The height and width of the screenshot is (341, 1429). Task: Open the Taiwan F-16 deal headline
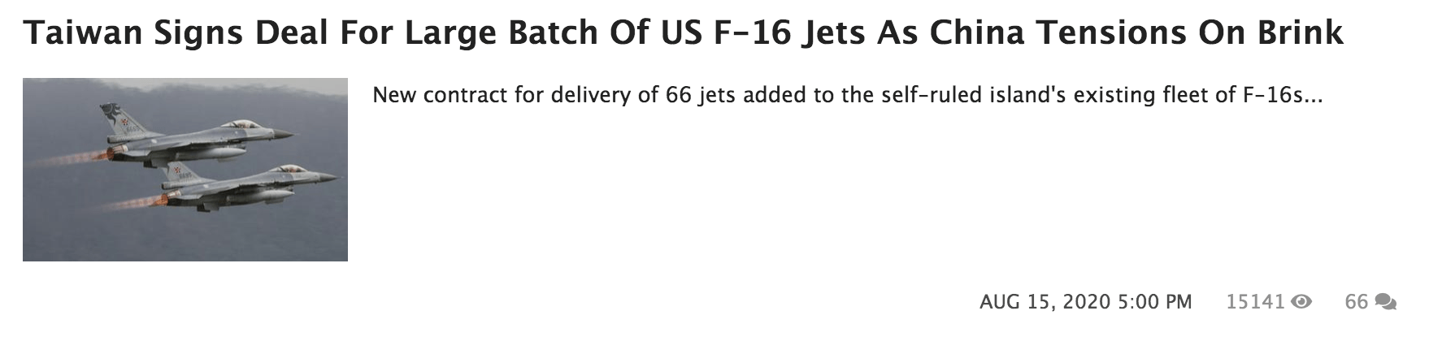pyautogui.click(x=683, y=33)
